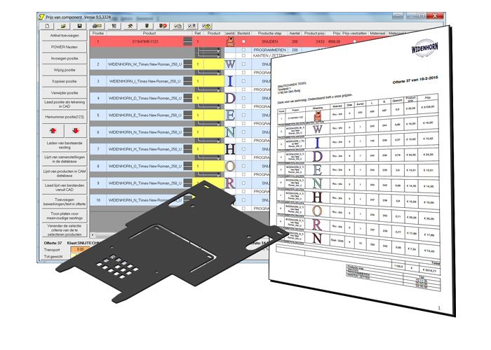Move position up with red up arrow
Screen dimensions: 491x350
[53, 131]
